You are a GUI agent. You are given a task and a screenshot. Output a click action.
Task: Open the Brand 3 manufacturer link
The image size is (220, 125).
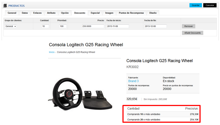pyautogui.click(x=133, y=81)
